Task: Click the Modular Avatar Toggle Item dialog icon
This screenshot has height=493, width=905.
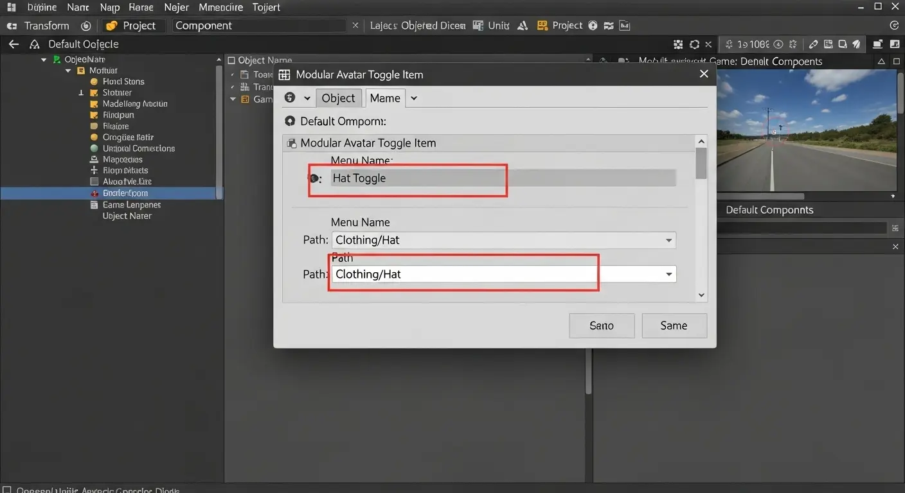Action: coord(284,74)
